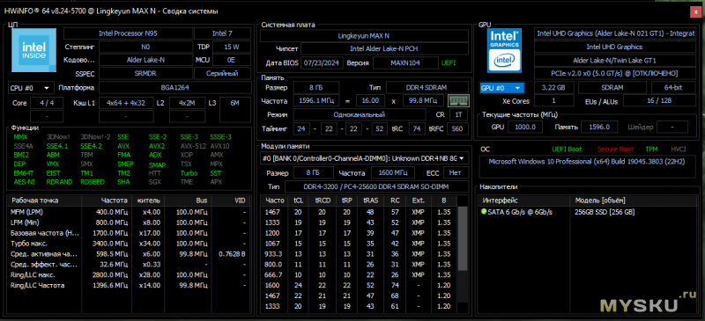This screenshot has height=321, width=705.
Task: Select the 1600 MHz timing row
Action: (x=359, y=285)
